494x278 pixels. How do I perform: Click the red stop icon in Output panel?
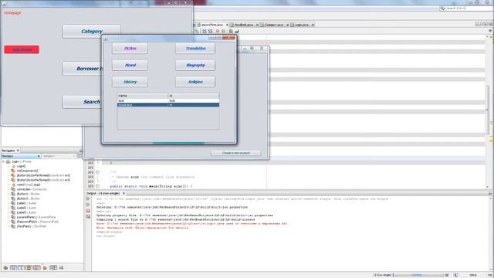pos(88,211)
